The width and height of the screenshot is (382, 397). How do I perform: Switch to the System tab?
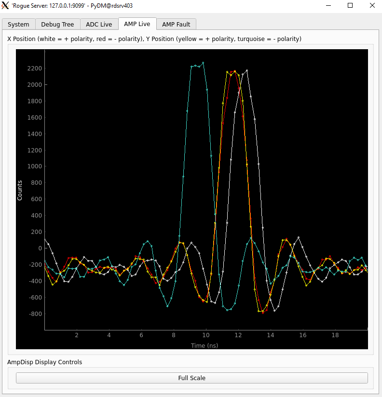tap(19, 24)
